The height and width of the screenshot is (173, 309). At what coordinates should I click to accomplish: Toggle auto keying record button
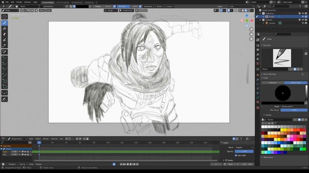114,164
